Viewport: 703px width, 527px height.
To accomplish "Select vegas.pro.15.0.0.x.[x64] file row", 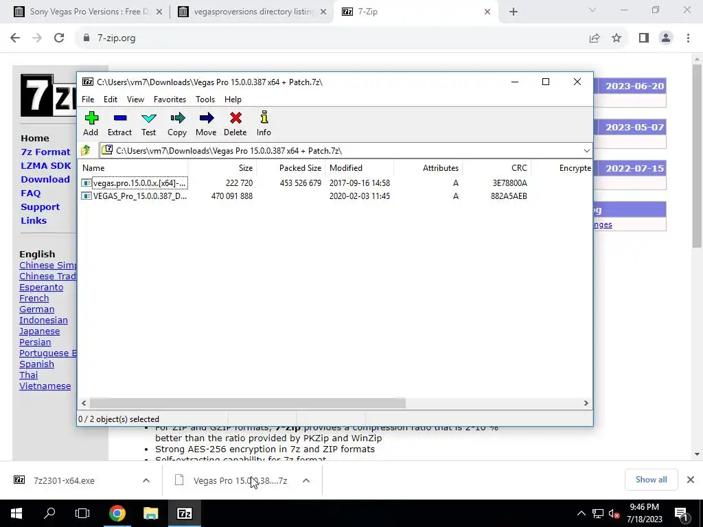I will click(x=335, y=183).
